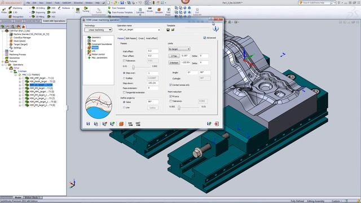Image resolution: width=361 pixels, height=203 pixels.
Task: Select the Step over radio button
Action: 124,73
